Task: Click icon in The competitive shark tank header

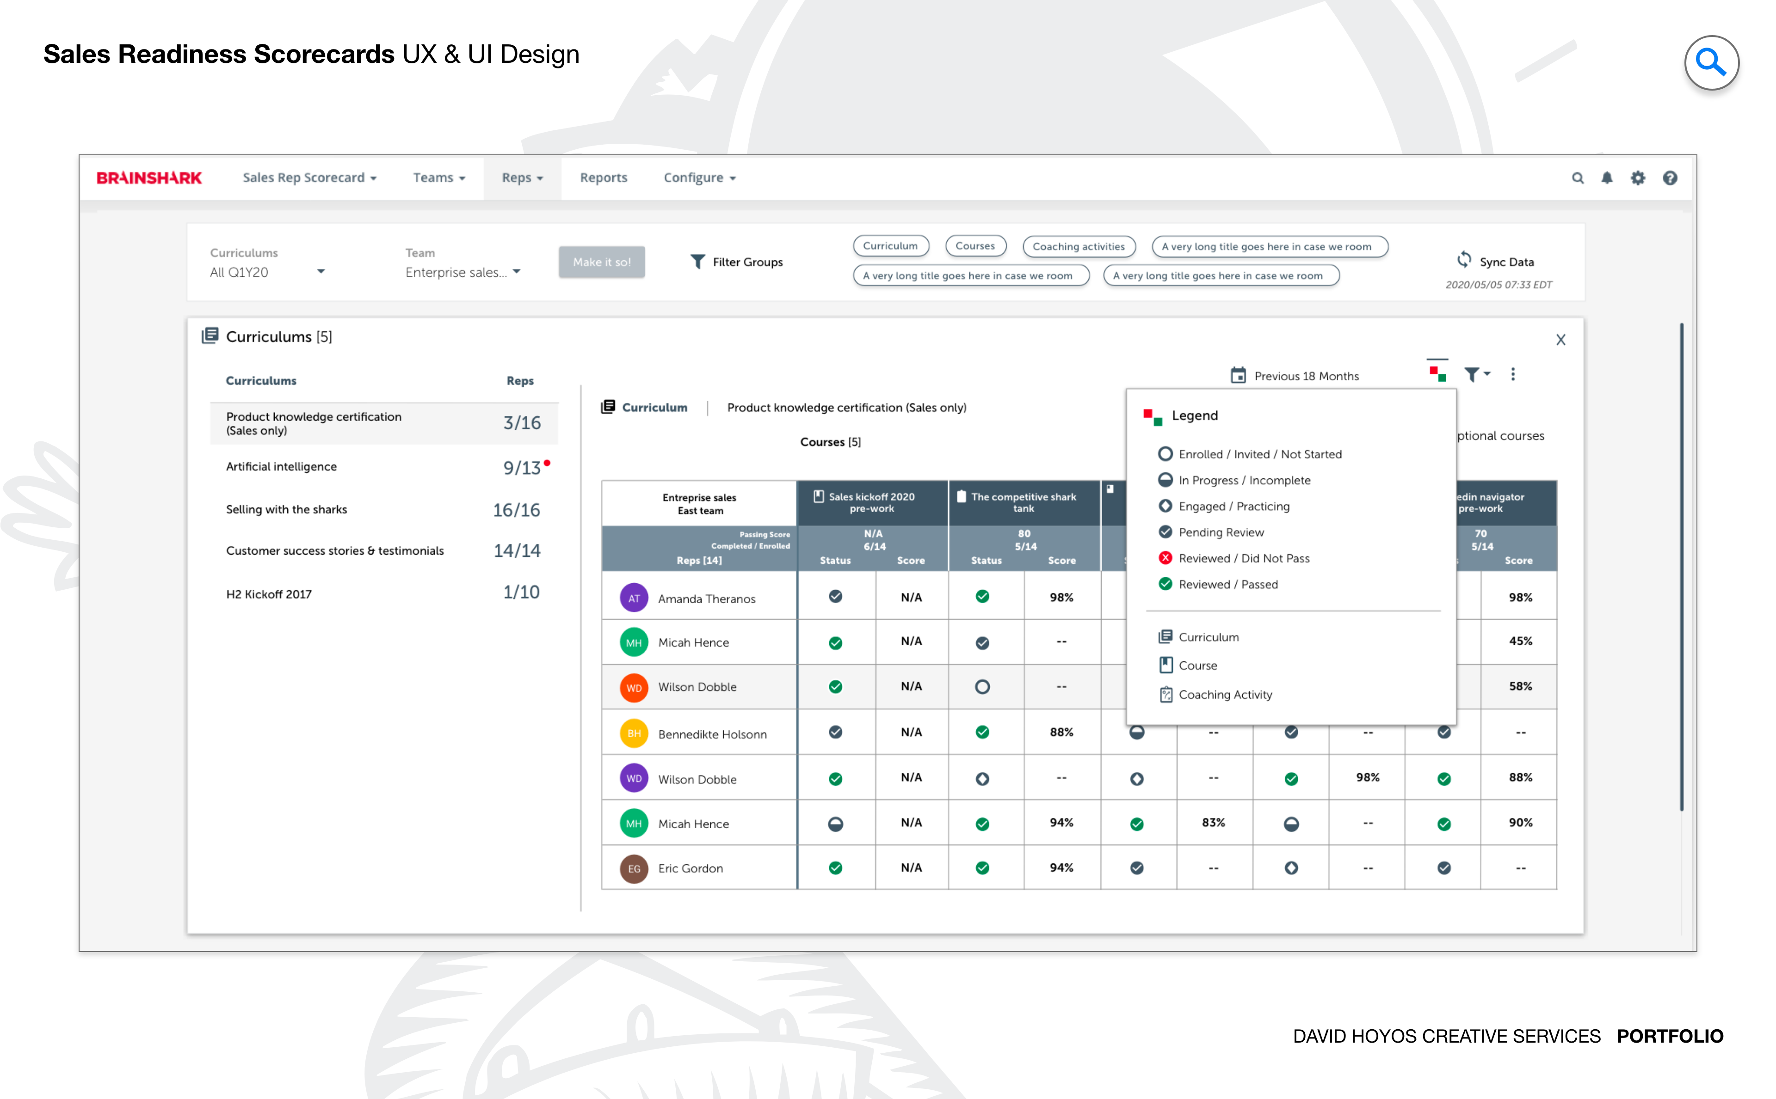Action: [961, 496]
